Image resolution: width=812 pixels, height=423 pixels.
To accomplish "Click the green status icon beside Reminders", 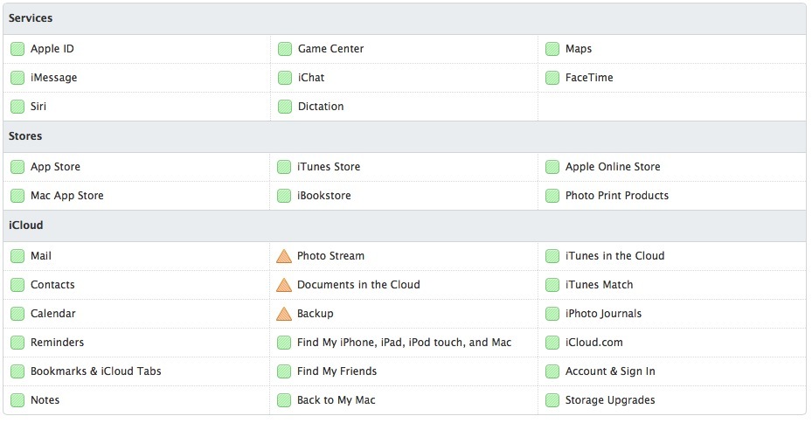I will tap(17, 343).
